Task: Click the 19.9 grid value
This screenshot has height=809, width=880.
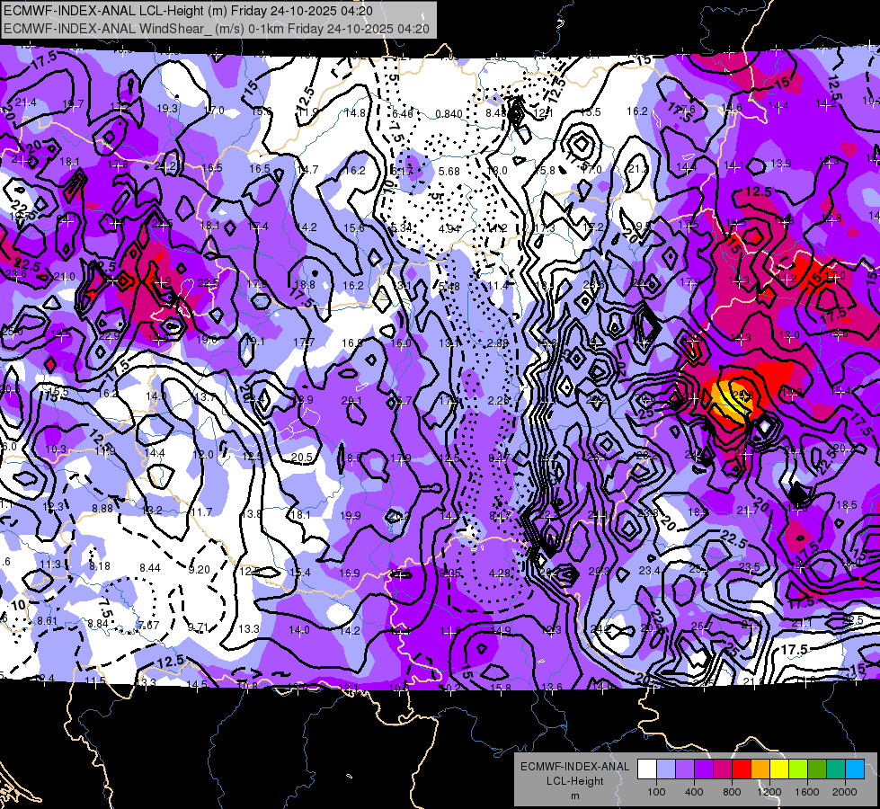Action: [351, 515]
